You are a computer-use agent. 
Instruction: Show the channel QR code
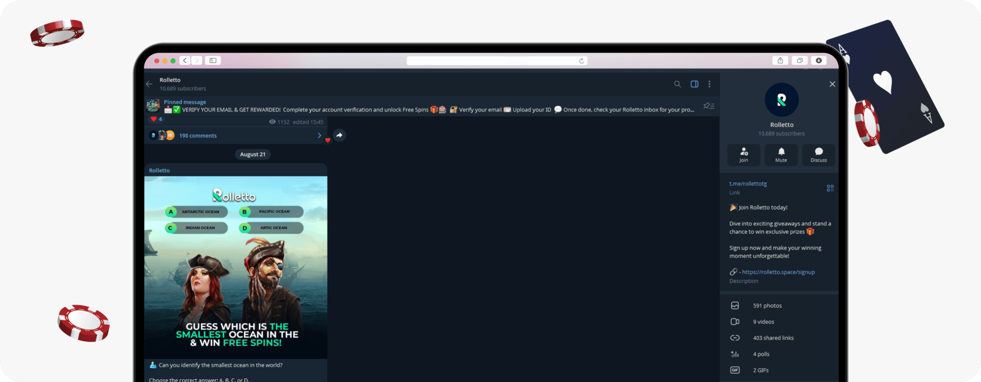pyautogui.click(x=830, y=188)
